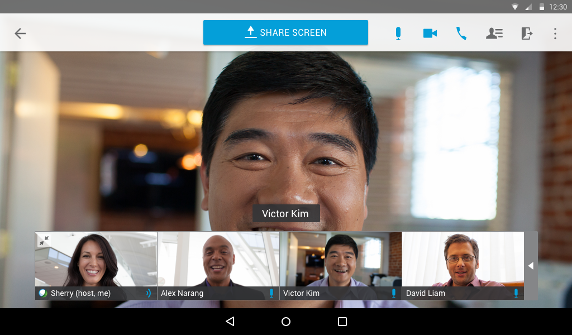
Task: Shrink Sherry's video using the minimize arrows icon
Action: click(44, 241)
